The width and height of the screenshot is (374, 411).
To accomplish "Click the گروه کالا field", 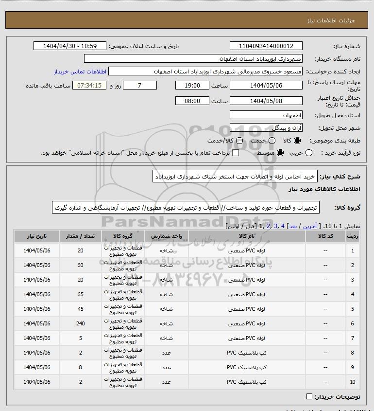I will (x=186, y=207).
